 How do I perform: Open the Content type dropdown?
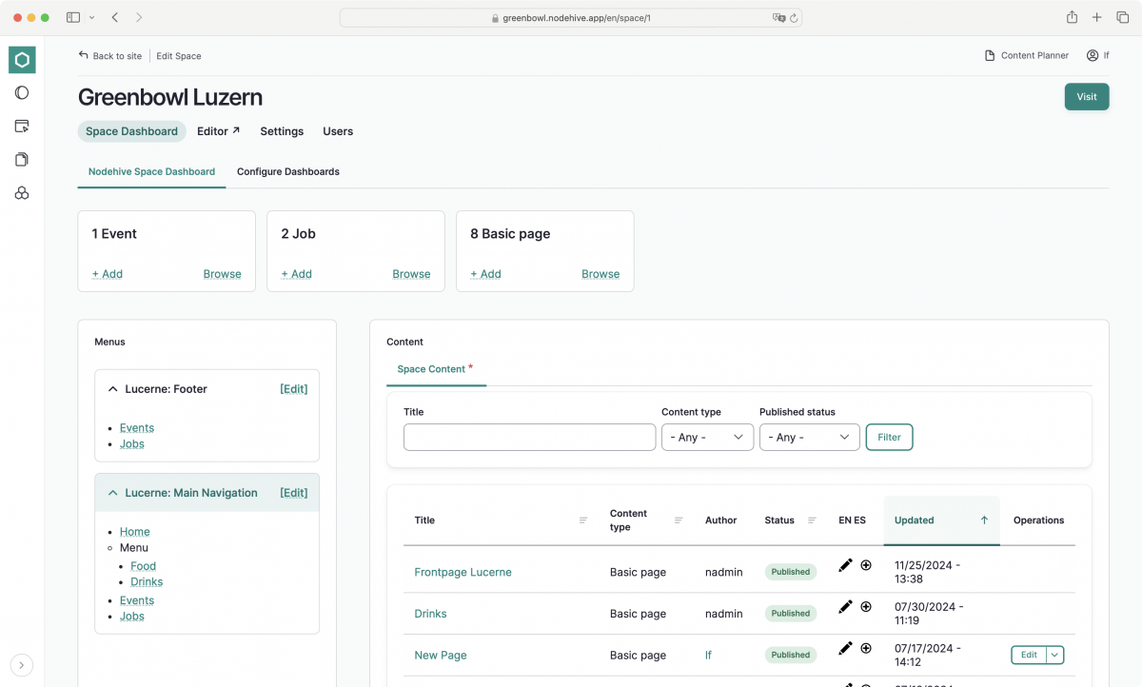tap(708, 438)
